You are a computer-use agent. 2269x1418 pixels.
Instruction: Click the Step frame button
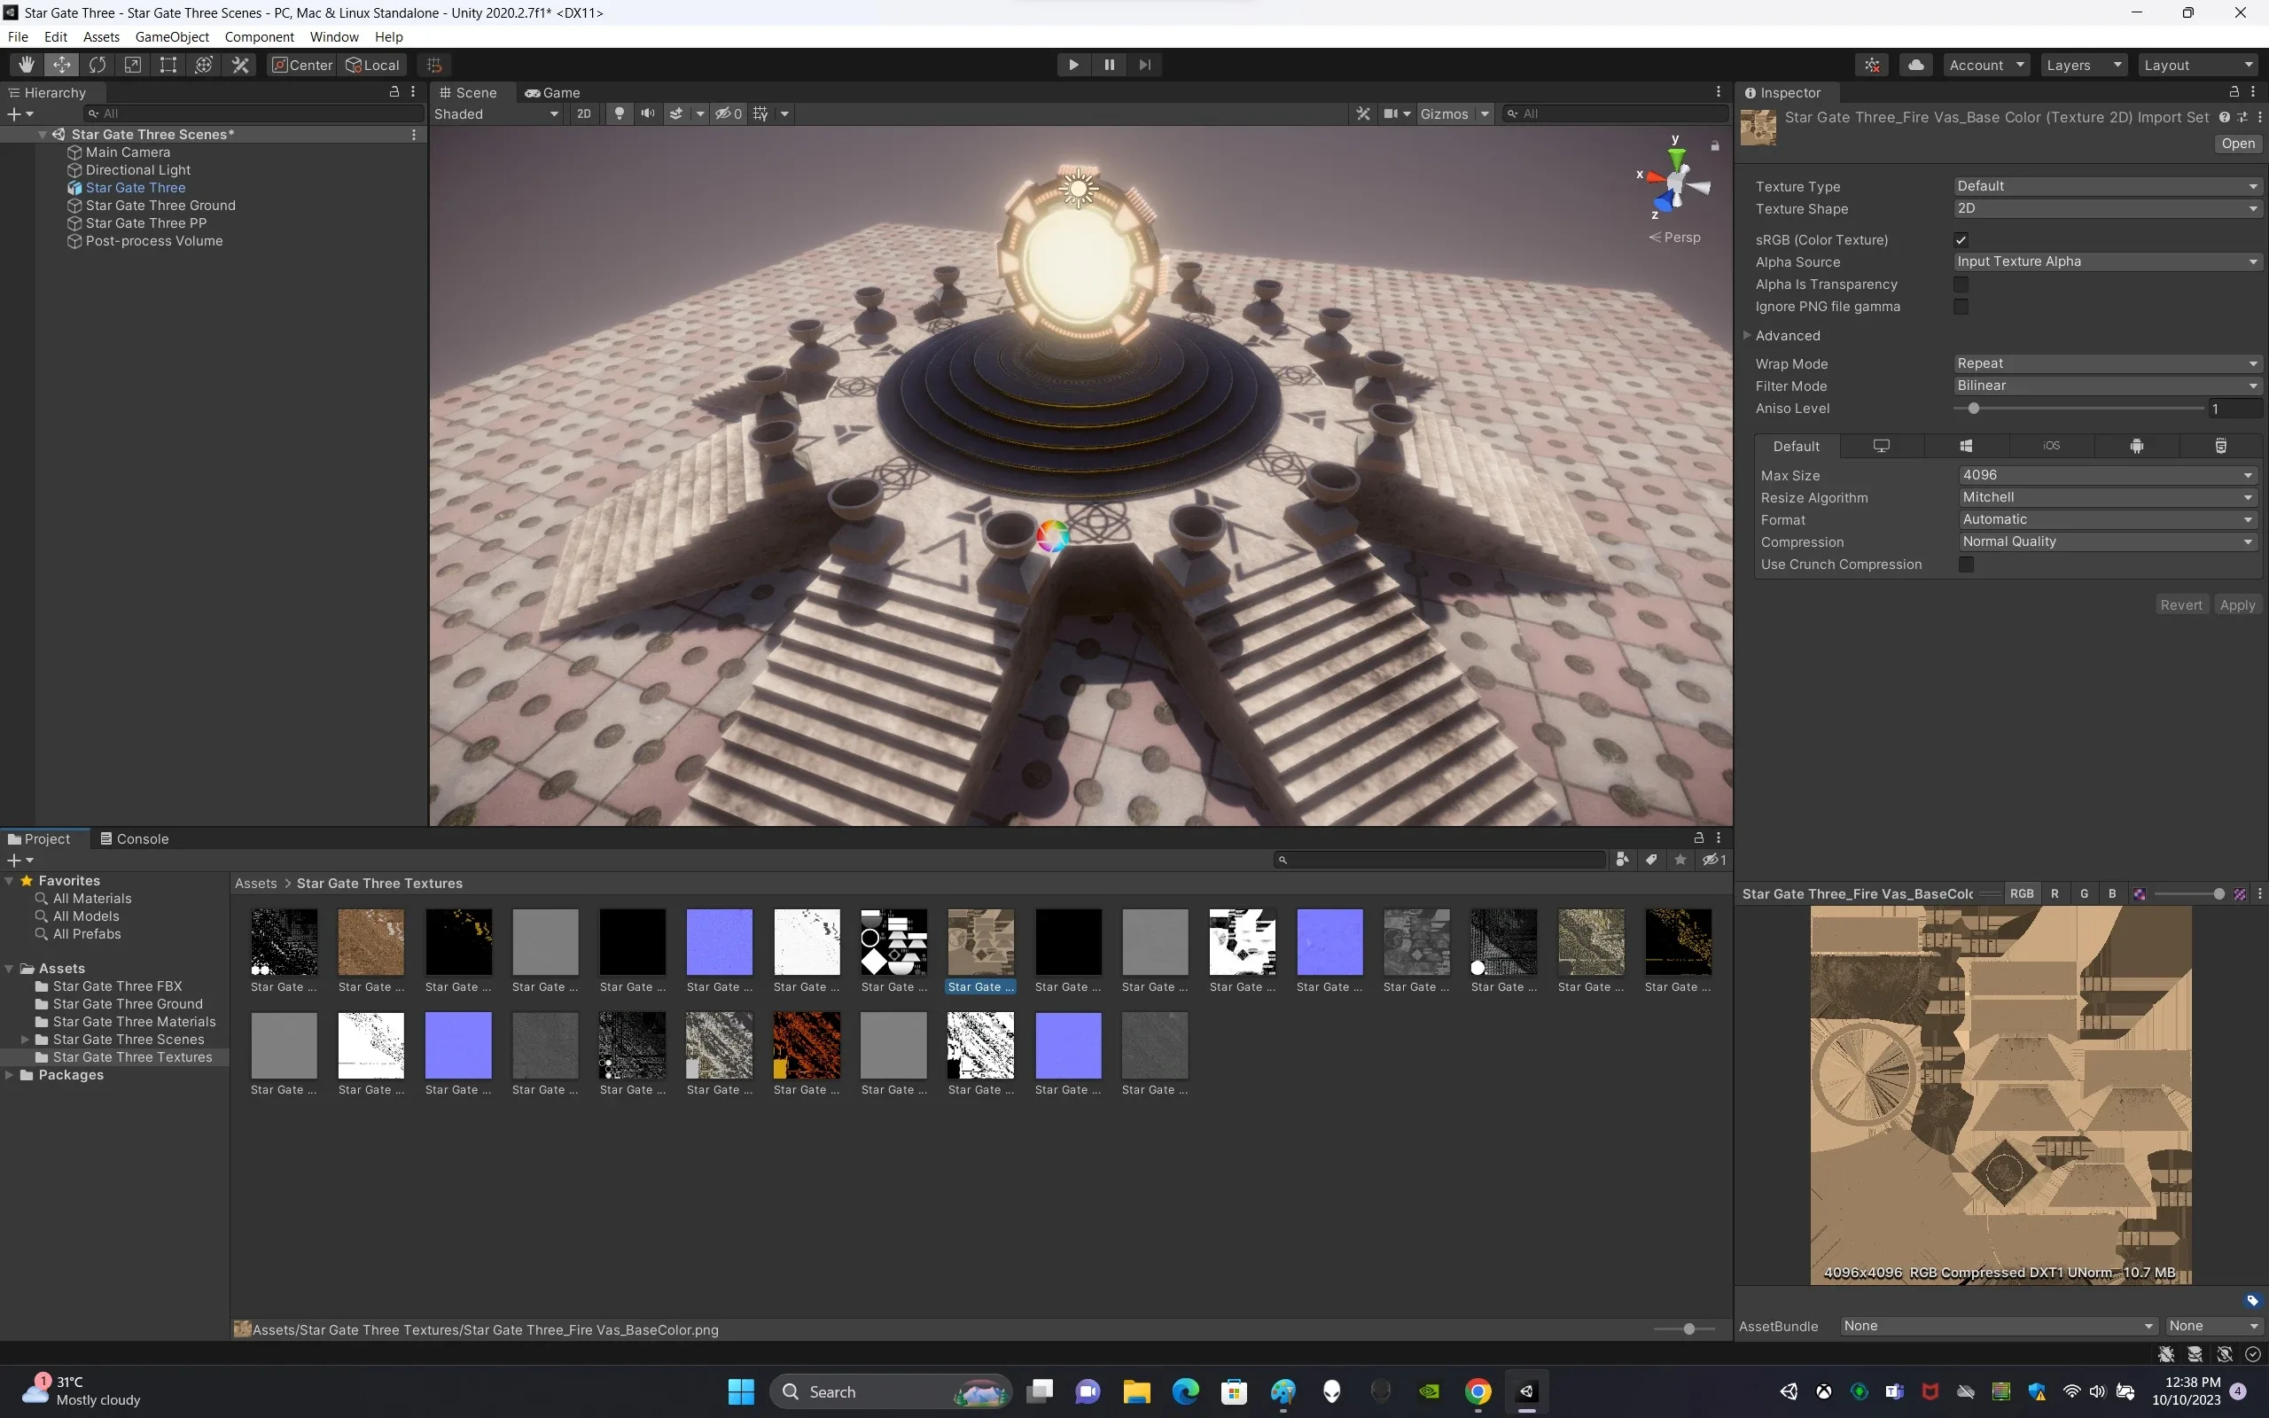1145,65
